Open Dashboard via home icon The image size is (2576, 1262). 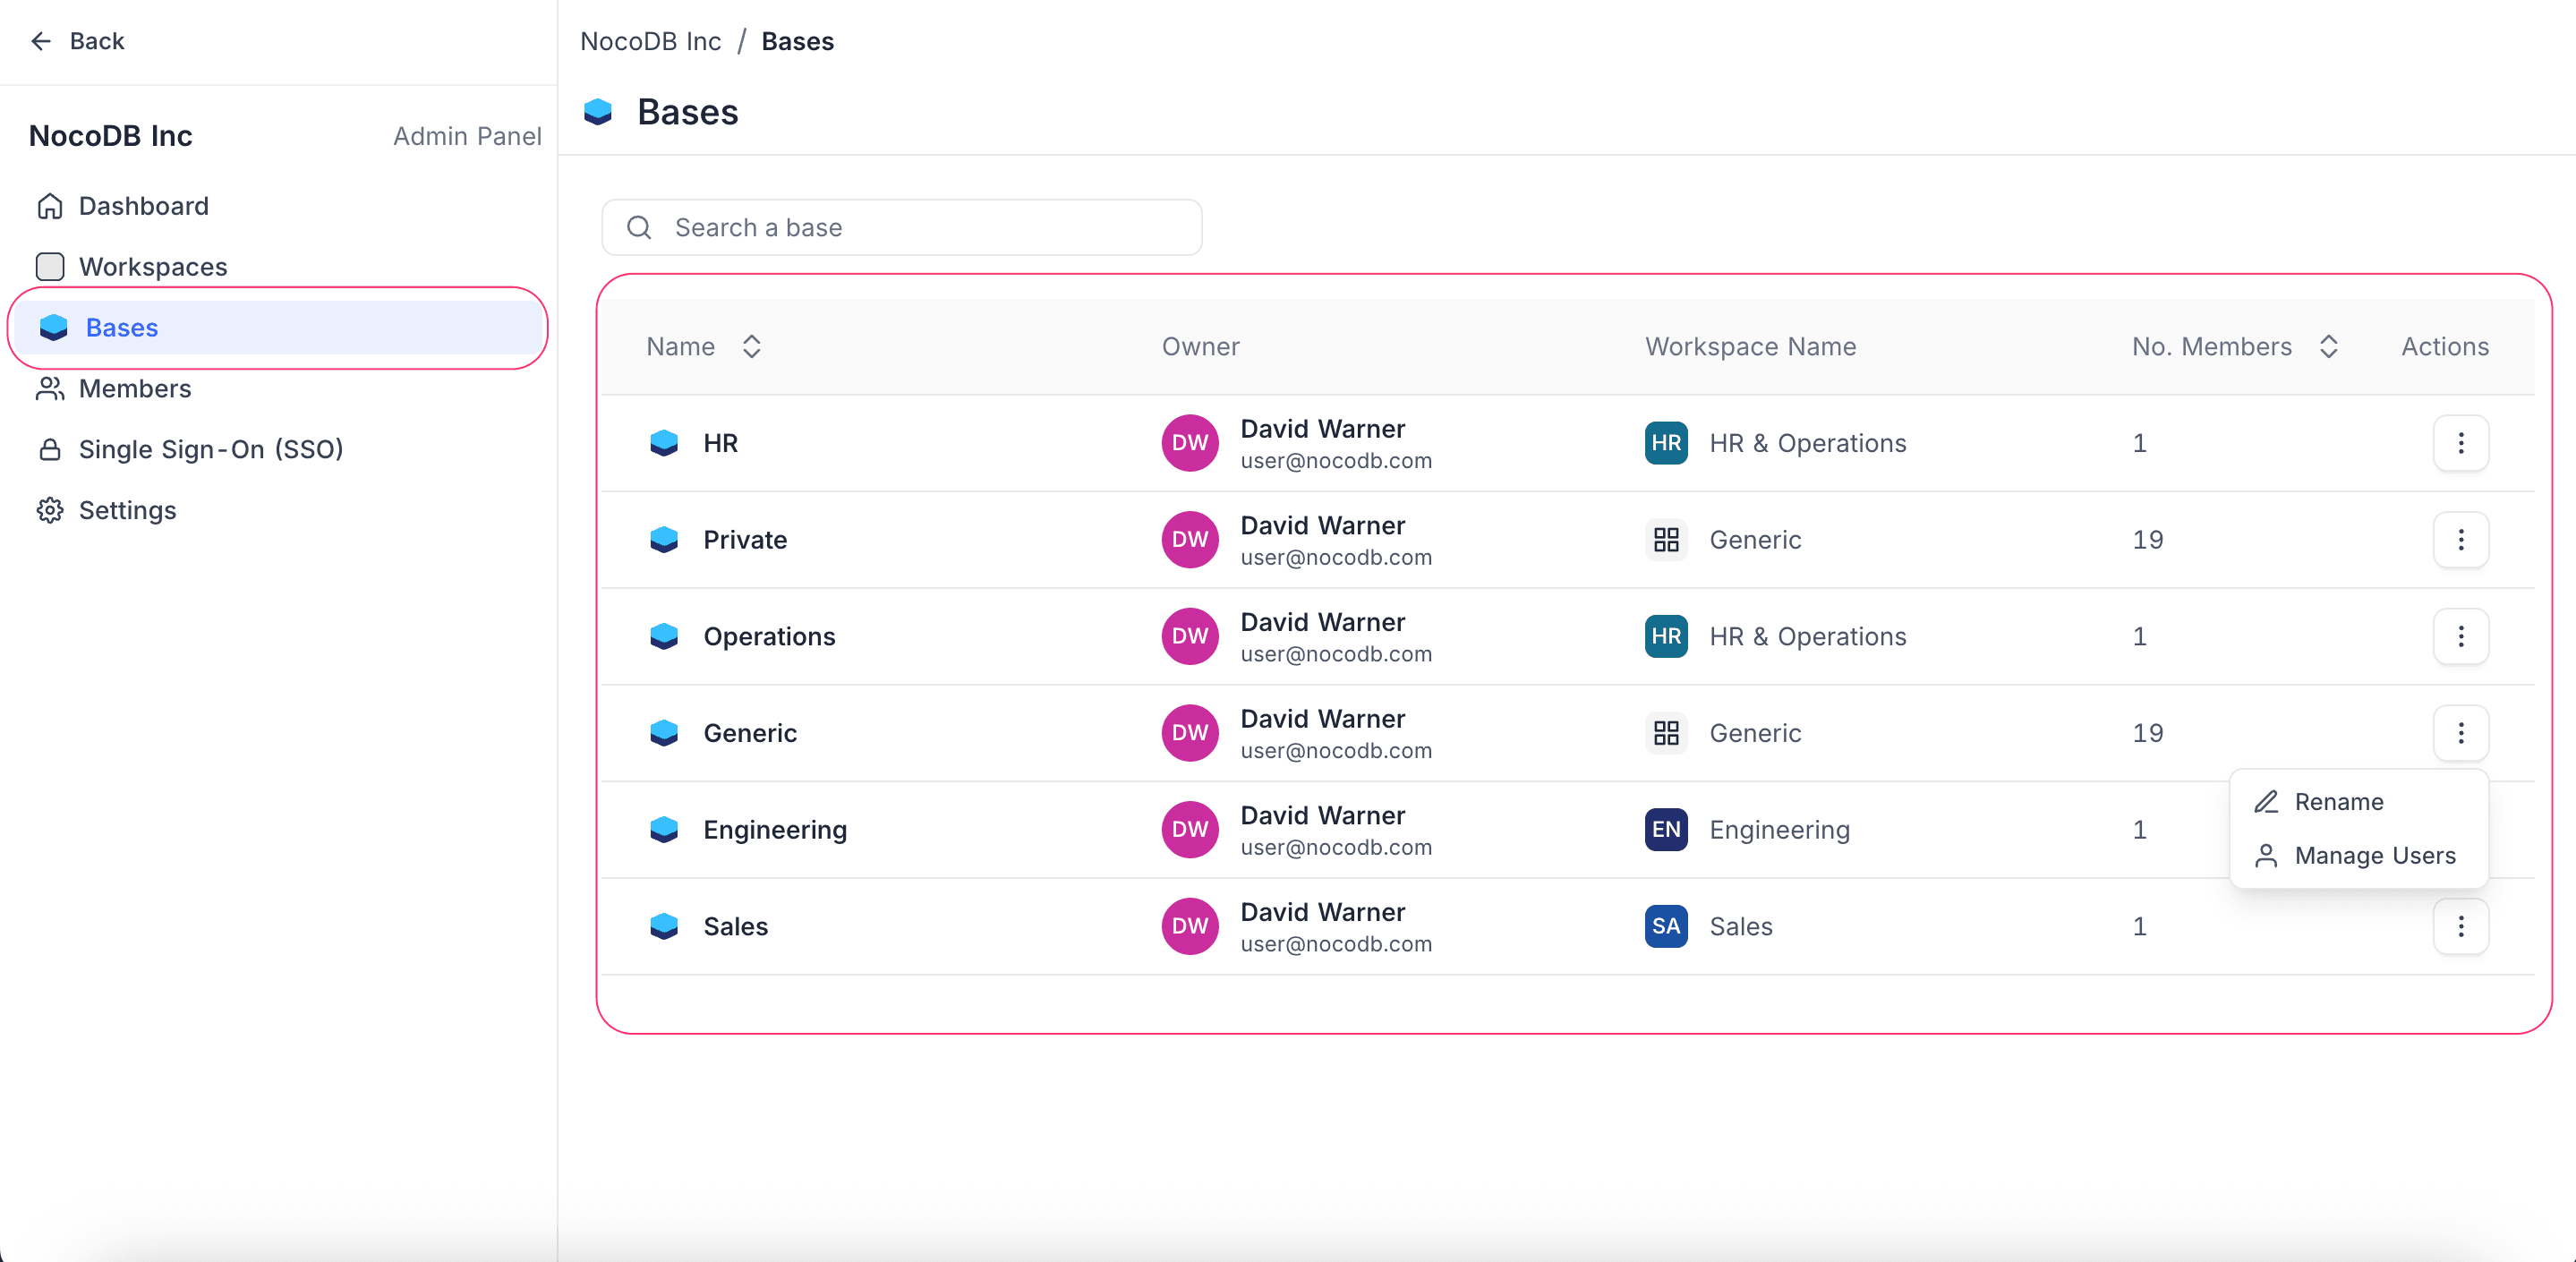(x=50, y=206)
